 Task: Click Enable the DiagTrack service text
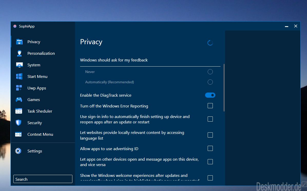106,95
